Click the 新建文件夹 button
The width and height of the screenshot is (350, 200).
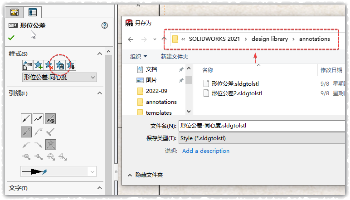[174, 57]
